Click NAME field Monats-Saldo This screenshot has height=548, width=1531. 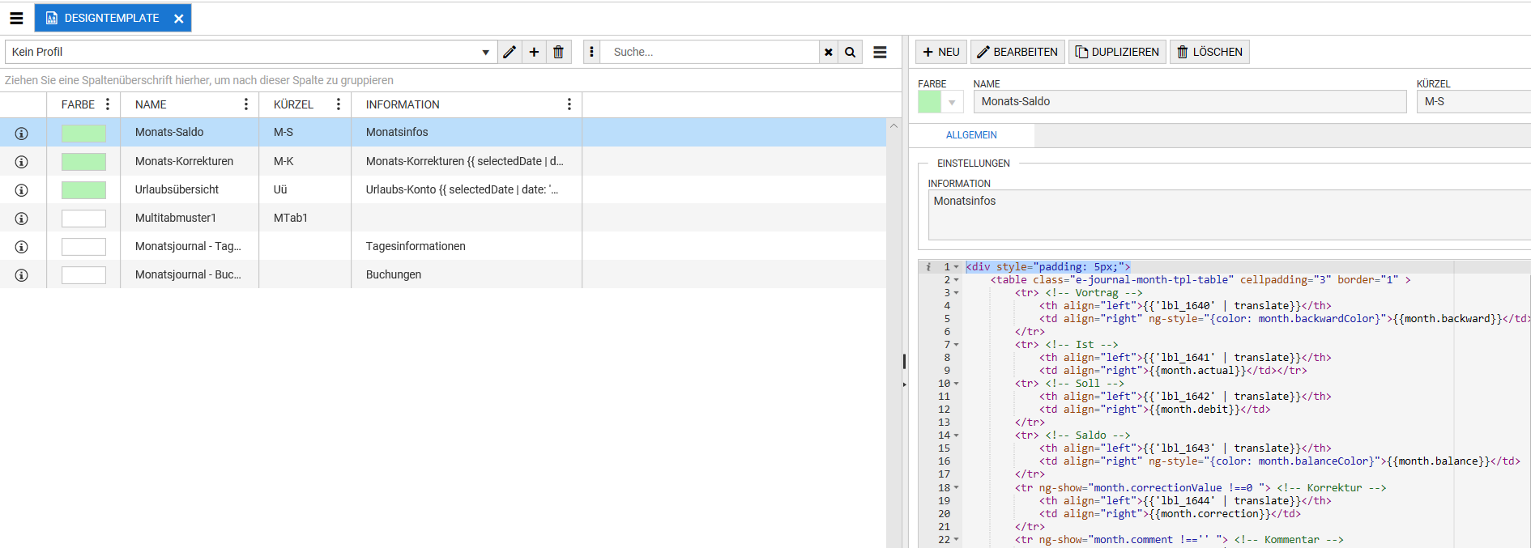click(1190, 101)
